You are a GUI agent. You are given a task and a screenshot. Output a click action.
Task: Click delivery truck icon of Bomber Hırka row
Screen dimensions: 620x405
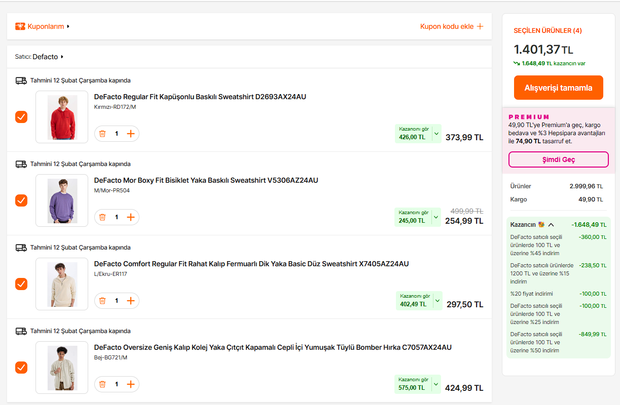pos(21,331)
